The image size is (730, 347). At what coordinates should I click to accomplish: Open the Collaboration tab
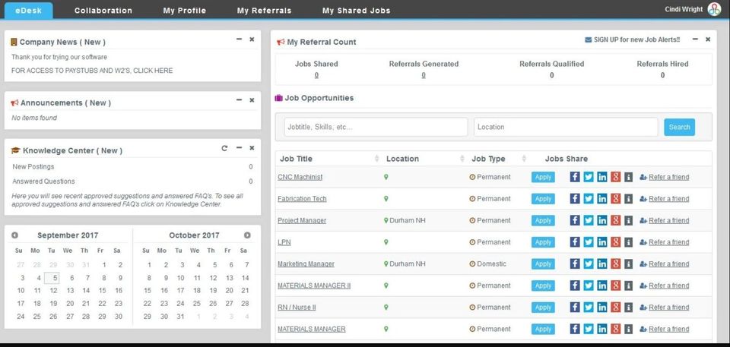[103, 10]
